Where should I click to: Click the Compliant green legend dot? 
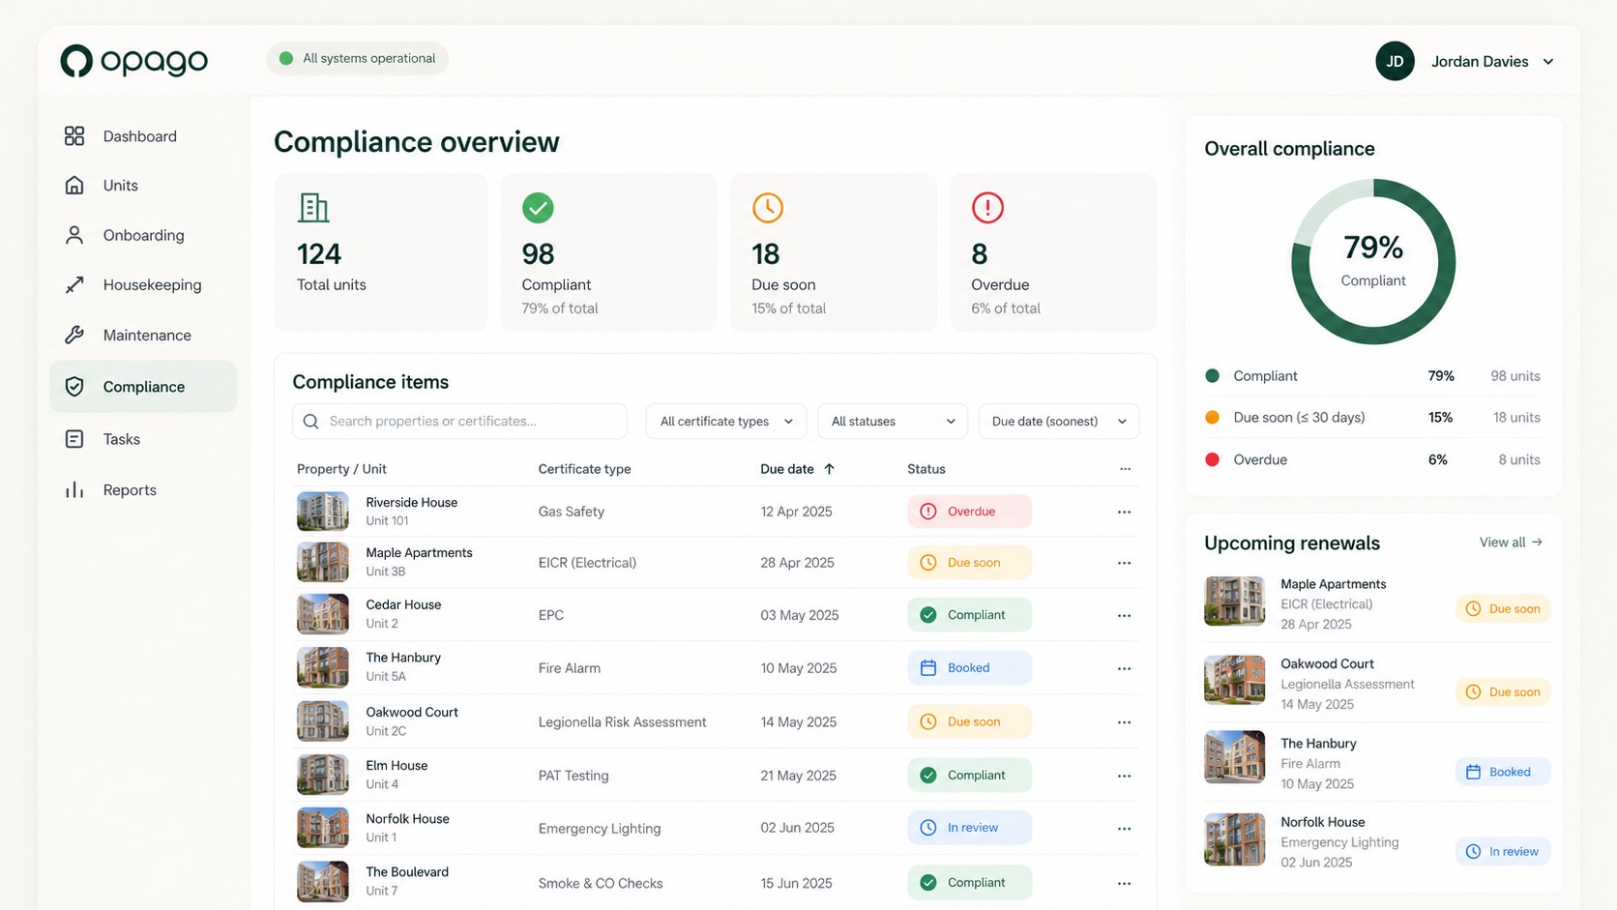[x=1212, y=375]
